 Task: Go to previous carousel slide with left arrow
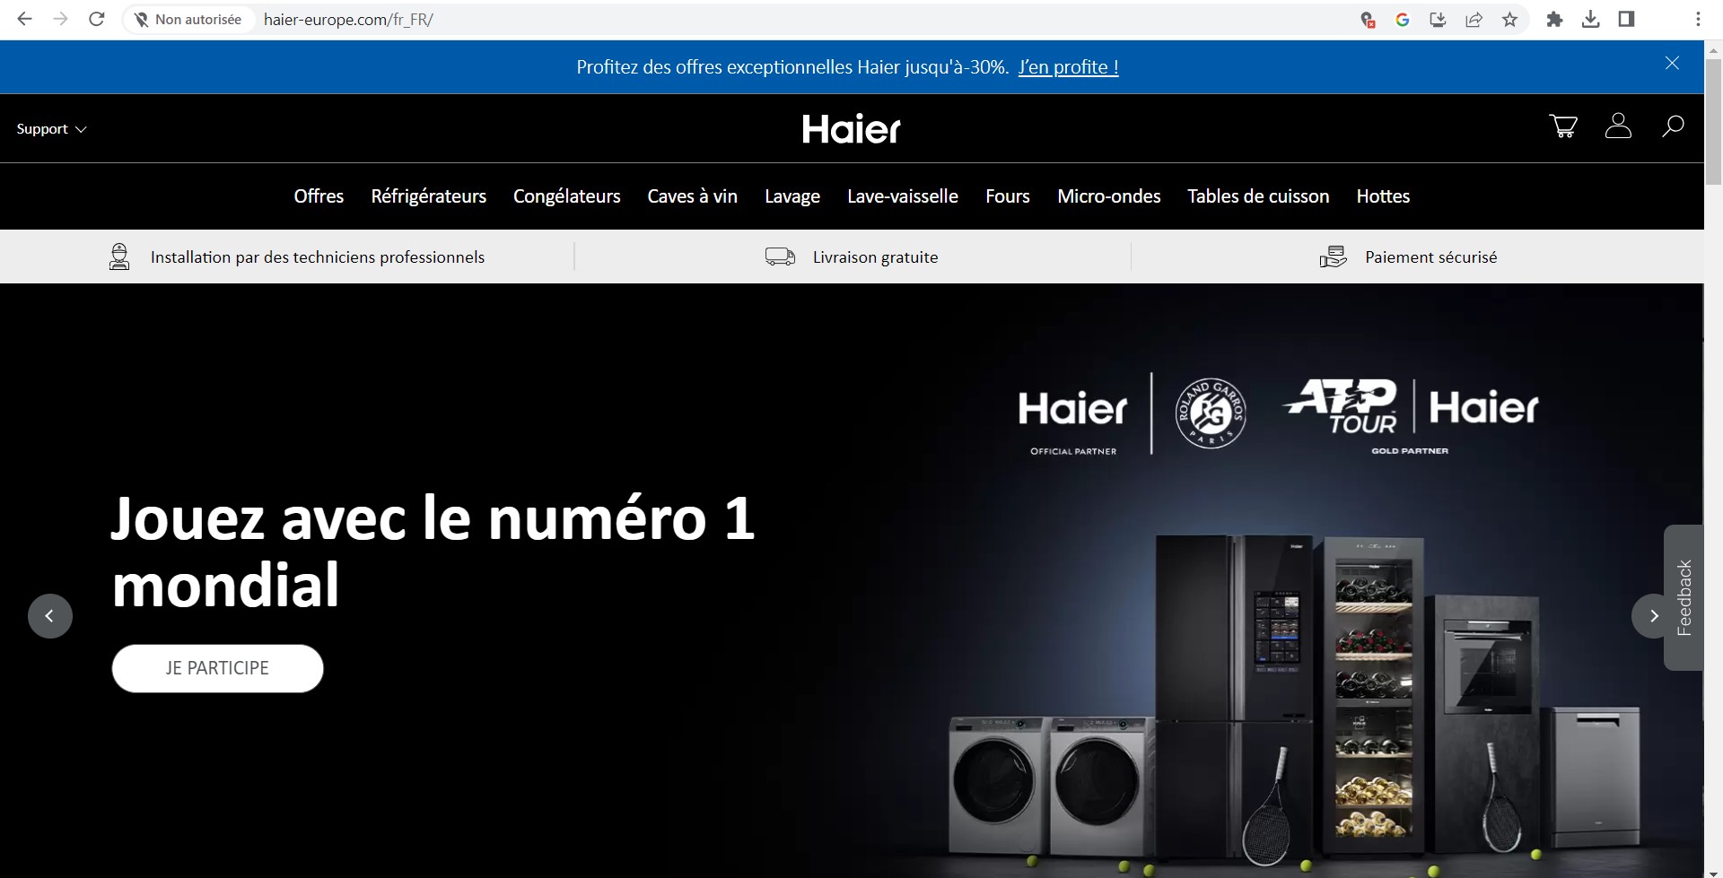pos(50,616)
